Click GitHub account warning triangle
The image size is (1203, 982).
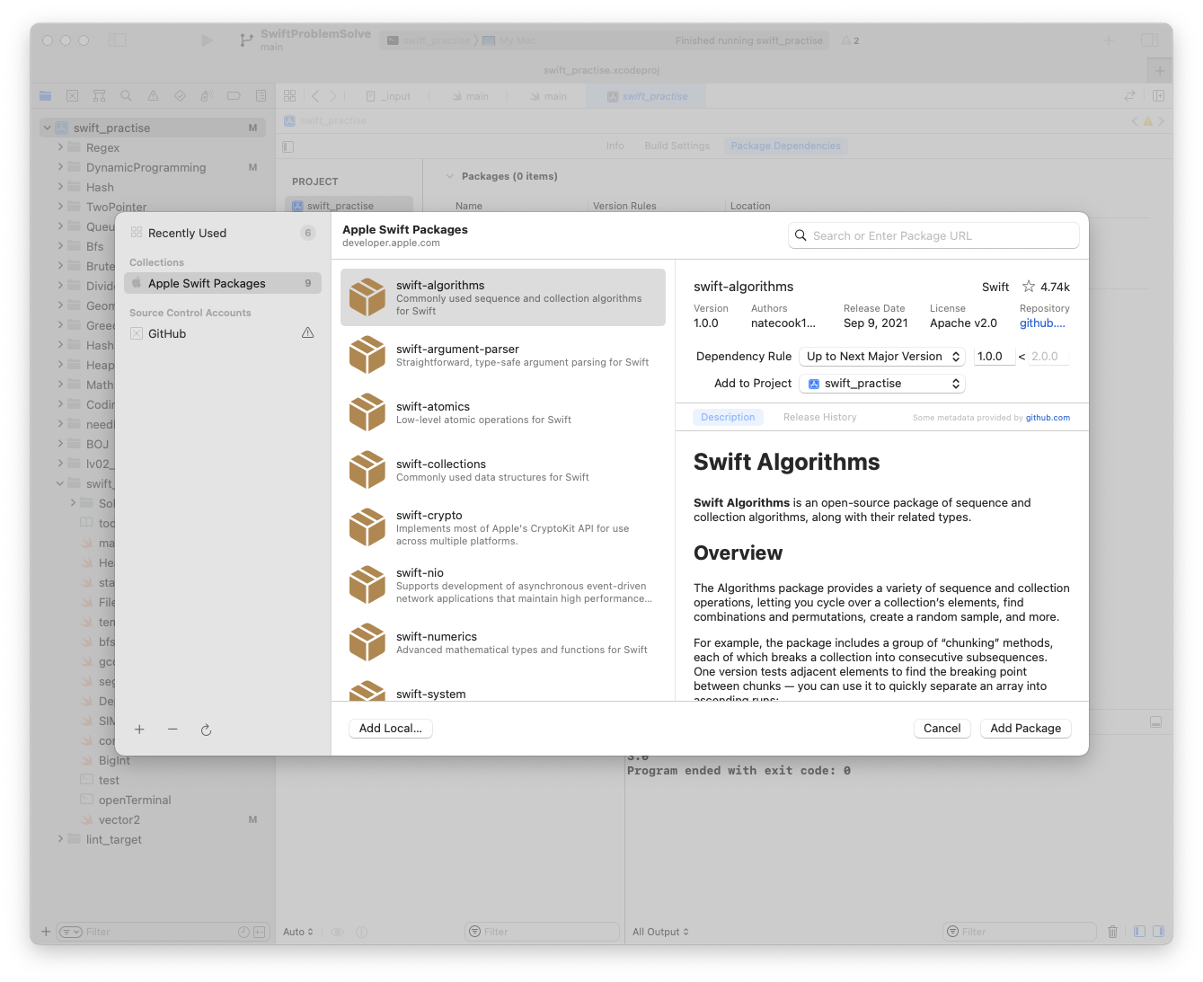point(308,333)
